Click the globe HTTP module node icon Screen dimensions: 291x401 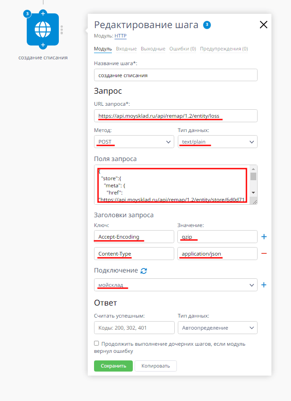[x=42, y=29]
